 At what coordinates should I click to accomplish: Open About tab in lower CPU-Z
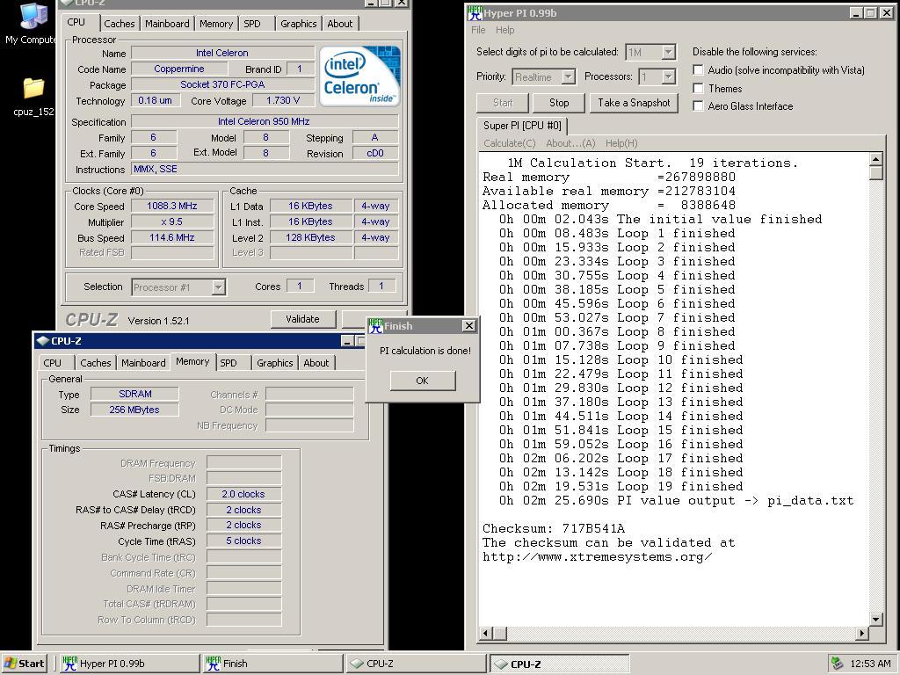316,363
